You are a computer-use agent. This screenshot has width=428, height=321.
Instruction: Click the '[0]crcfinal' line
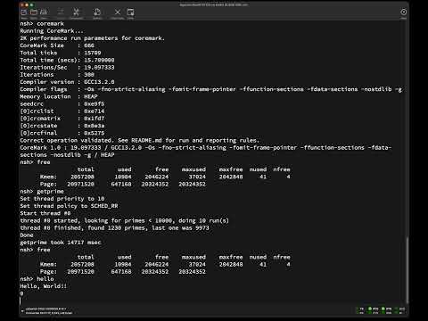[x=62, y=133]
